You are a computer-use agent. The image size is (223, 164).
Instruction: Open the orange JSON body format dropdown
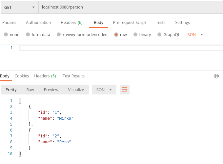(194, 34)
